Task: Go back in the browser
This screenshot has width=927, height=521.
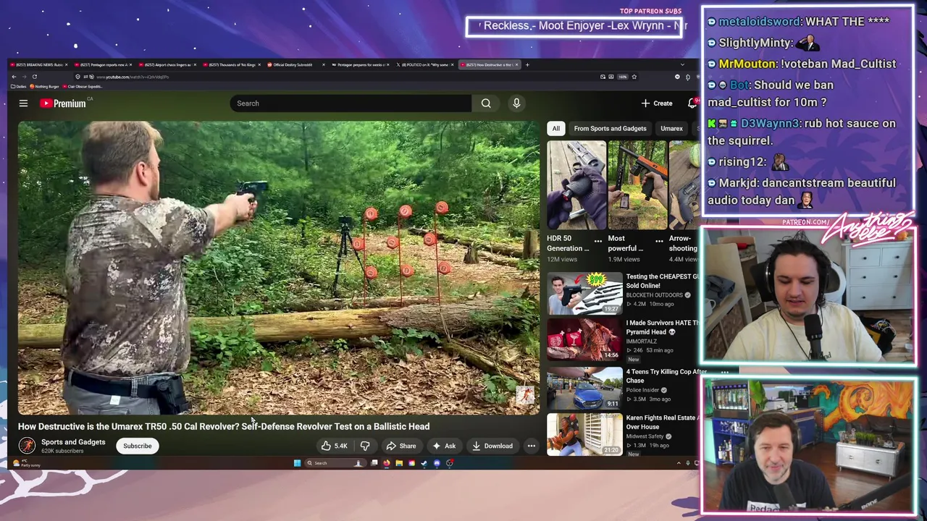Action: click(x=14, y=77)
